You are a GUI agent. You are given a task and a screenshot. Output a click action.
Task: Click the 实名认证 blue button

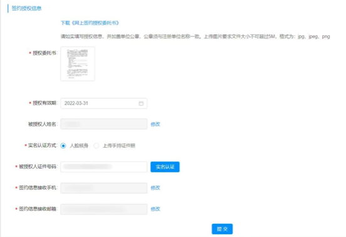tap(165, 167)
